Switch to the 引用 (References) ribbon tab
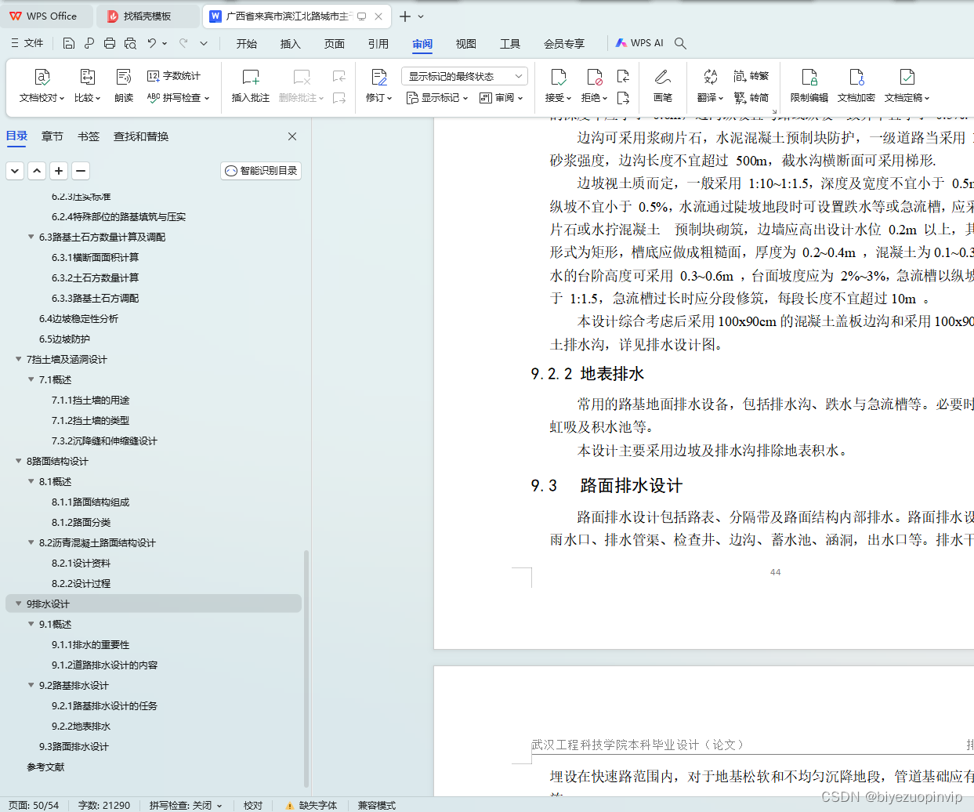 coord(378,44)
